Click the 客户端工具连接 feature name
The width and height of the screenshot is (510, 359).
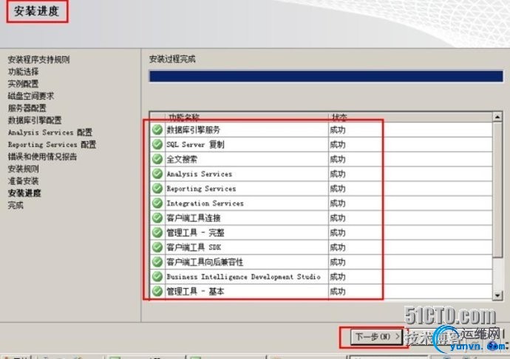coord(194,218)
